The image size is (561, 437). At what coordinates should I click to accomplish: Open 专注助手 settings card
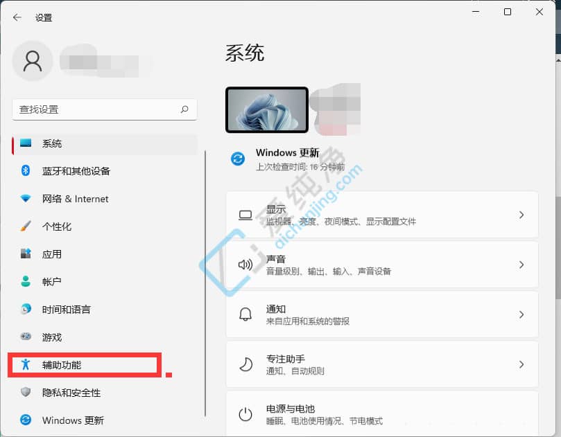pyautogui.click(x=382, y=364)
